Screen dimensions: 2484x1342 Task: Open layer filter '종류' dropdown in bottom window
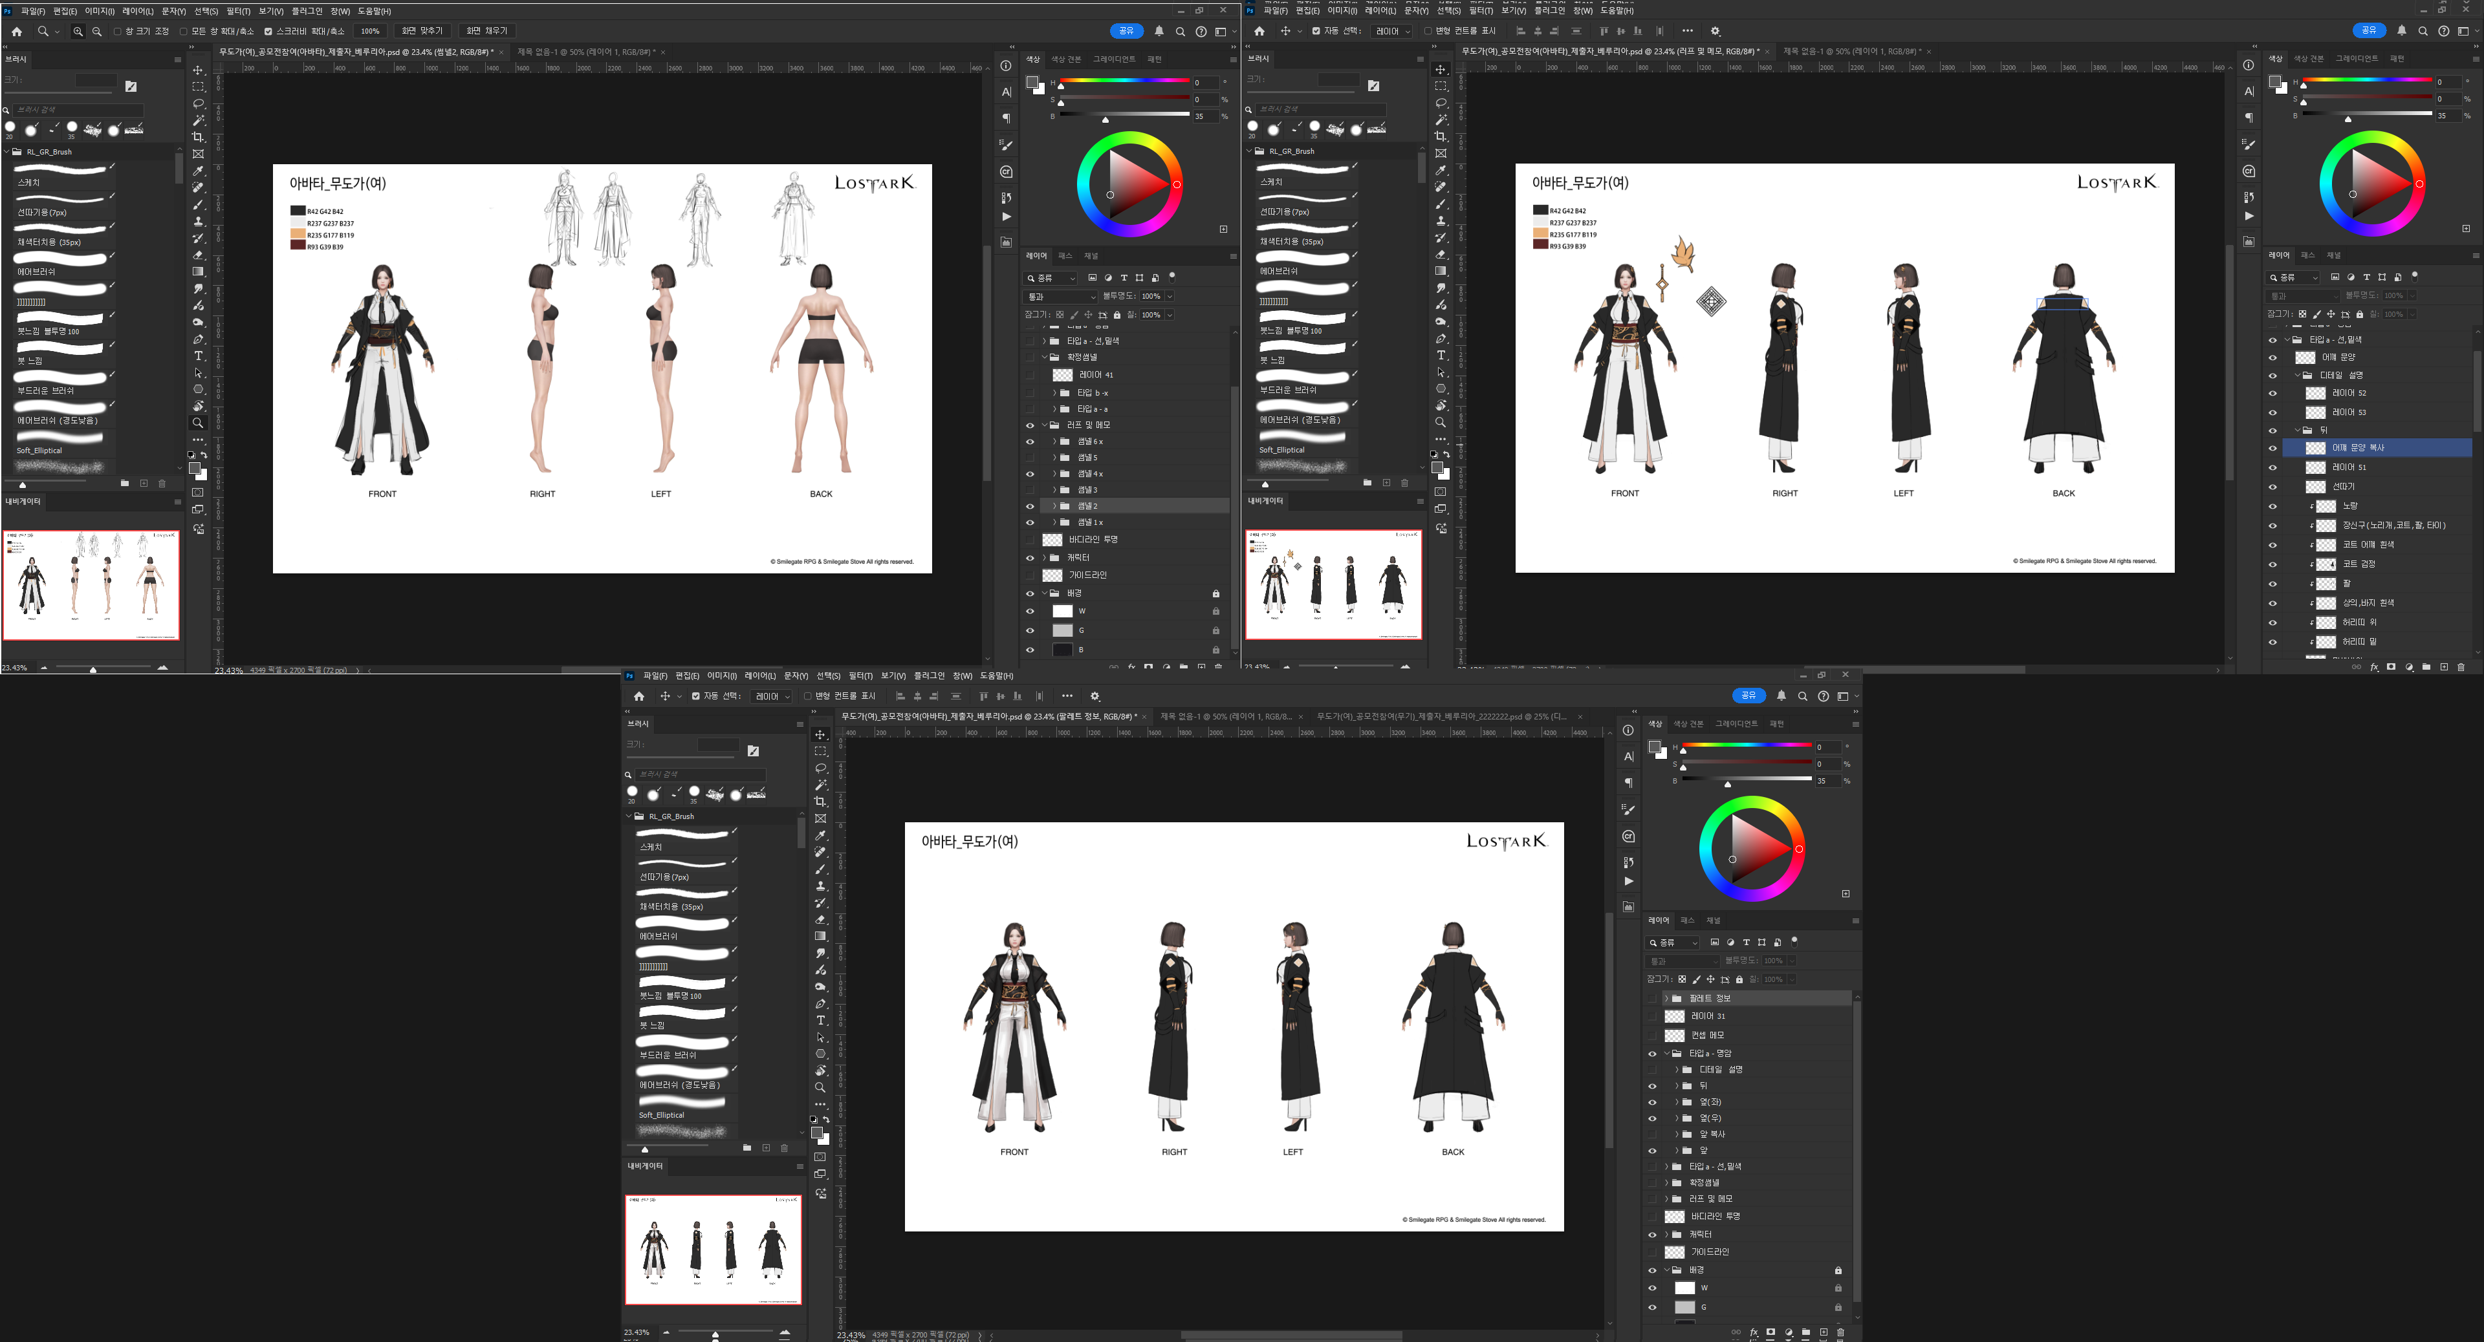point(1673,943)
